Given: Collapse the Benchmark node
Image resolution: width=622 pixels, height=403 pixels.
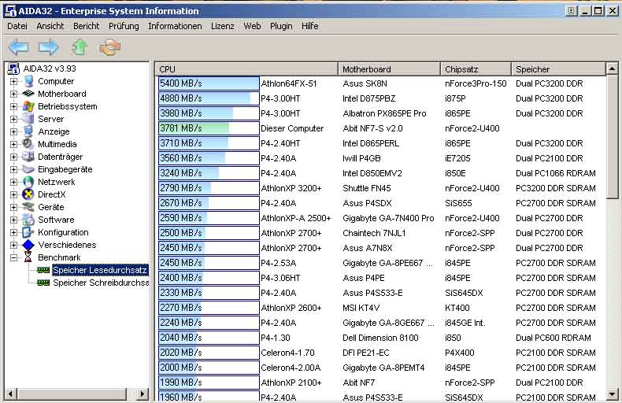Looking at the screenshot, I should pos(14,257).
